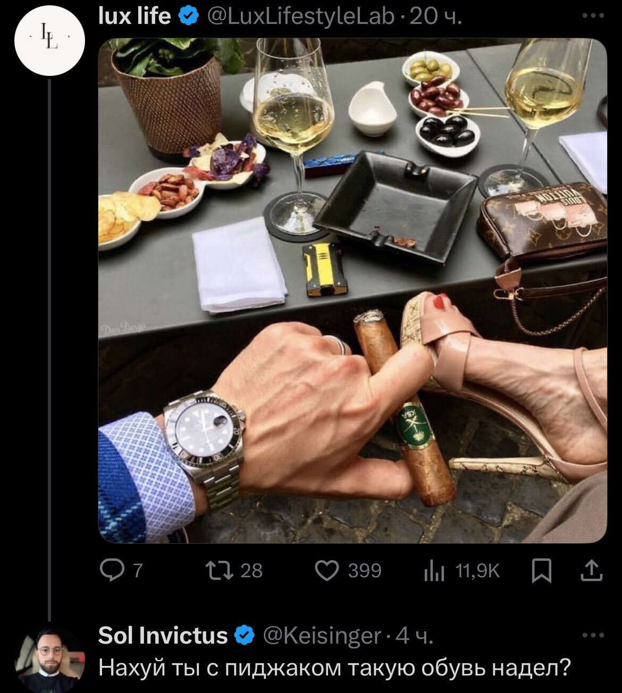Viewport: 622px width, 693px height.
Task: Click Sol Invictus's blue verified badge
Action: (244, 635)
